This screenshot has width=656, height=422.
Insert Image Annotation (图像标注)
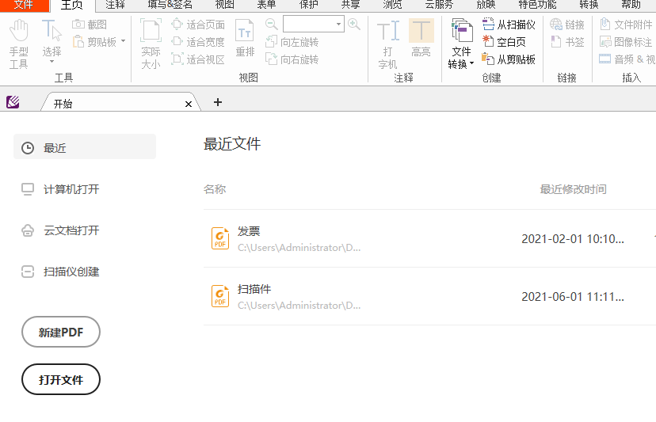tap(626, 42)
